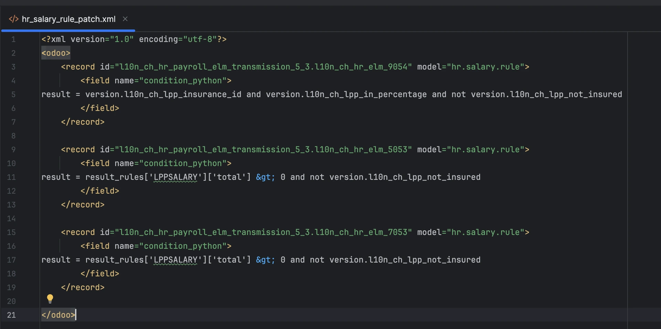Select the hr_salary_rule_patch.xml tab
This screenshot has height=329, width=661.
point(68,19)
